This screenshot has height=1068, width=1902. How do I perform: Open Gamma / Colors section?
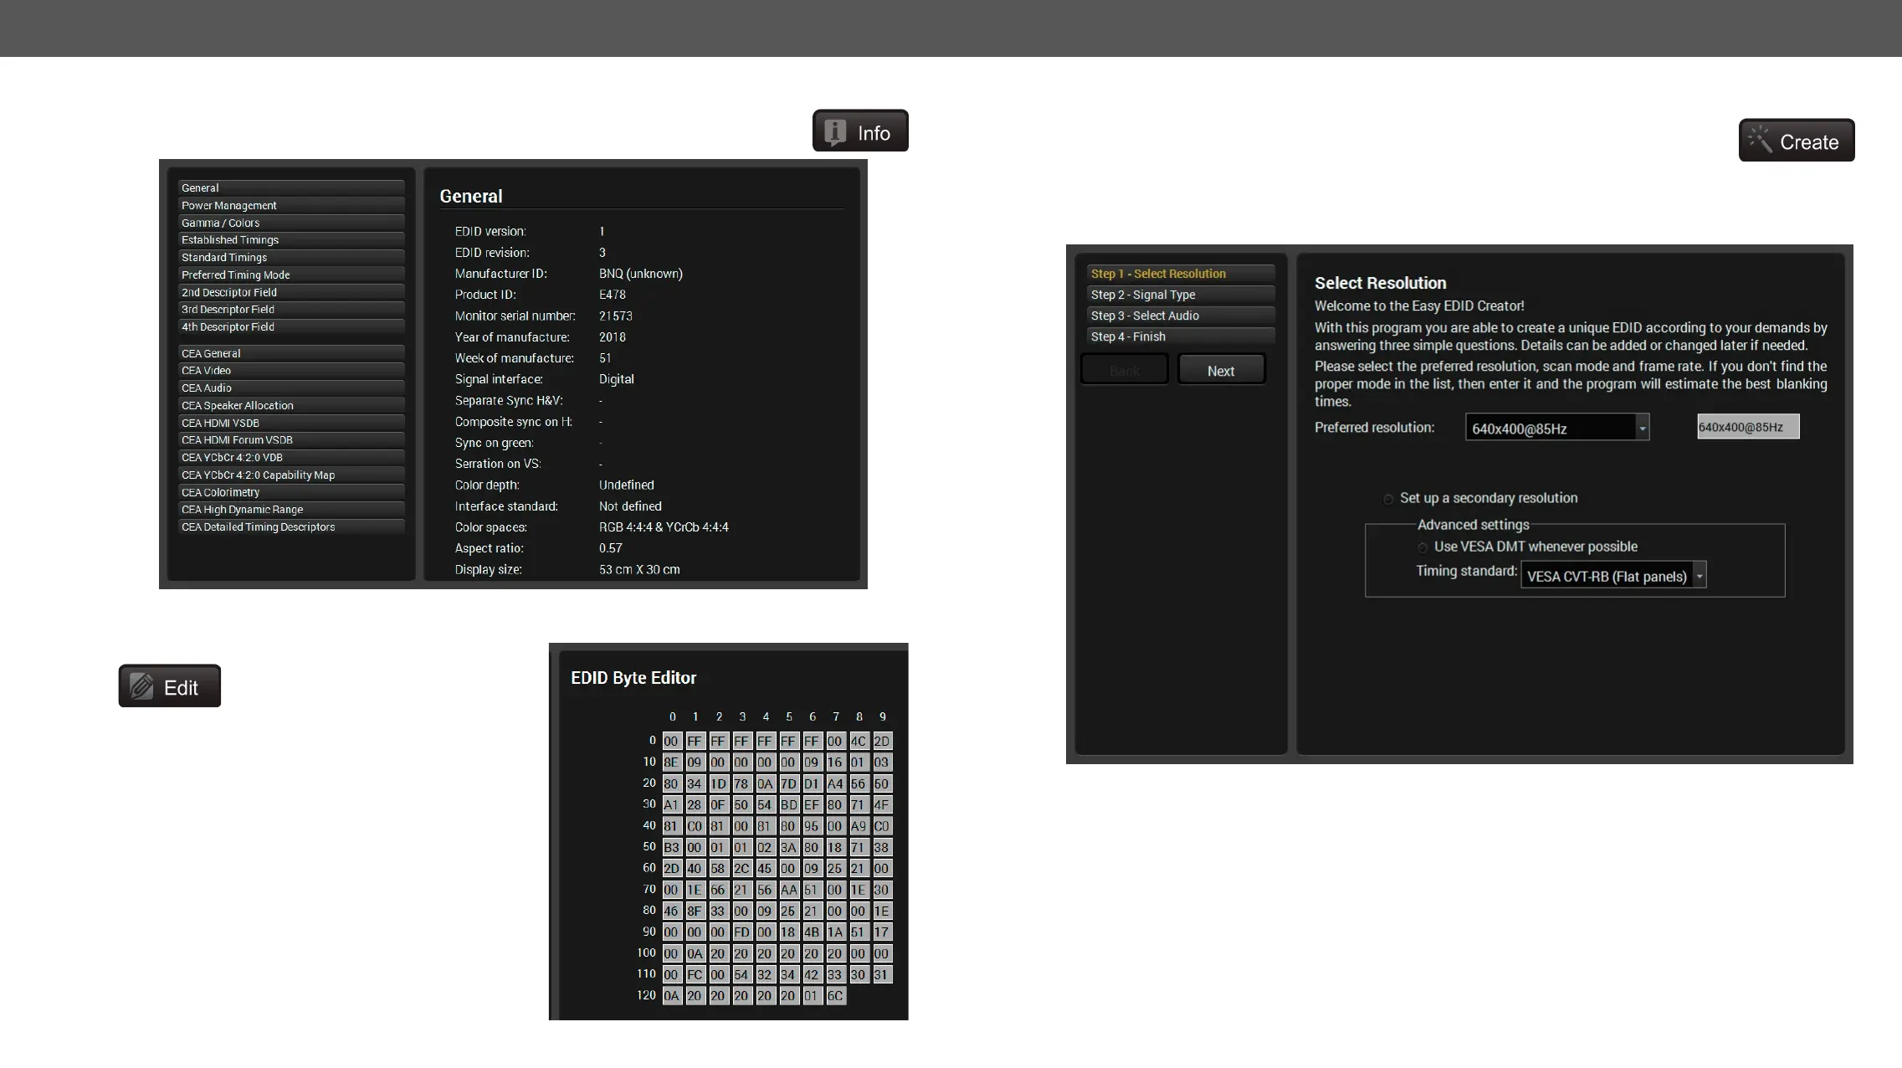pyautogui.click(x=291, y=223)
